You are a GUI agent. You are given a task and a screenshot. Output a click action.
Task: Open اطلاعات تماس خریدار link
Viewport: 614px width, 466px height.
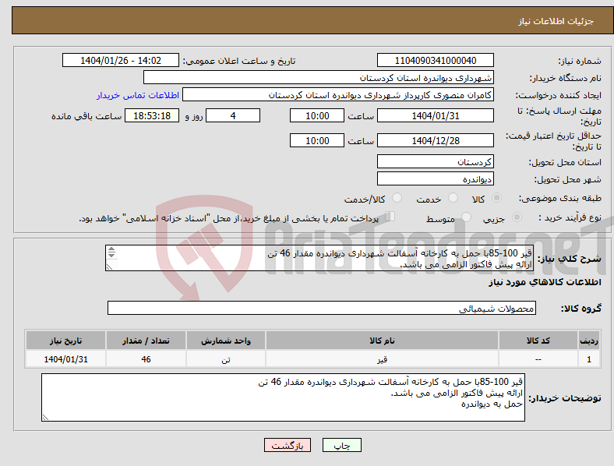[x=138, y=95]
